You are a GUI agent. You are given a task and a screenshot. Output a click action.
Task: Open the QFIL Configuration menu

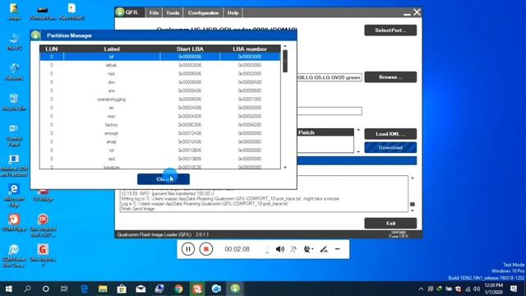203,13
